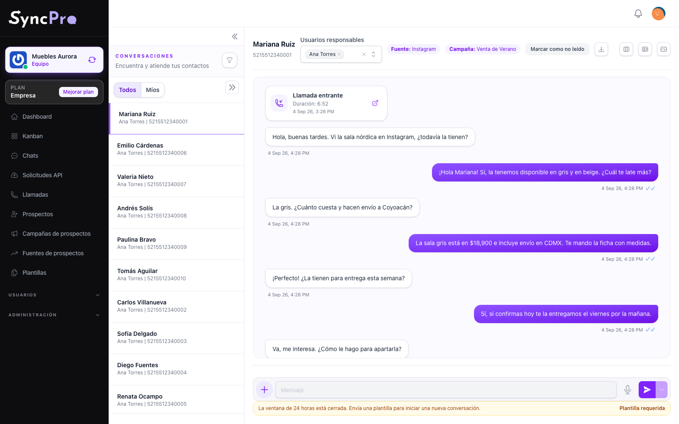Viewport: 679px width, 424px height.
Task: Open Sofía Delgado conversation
Action: [x=177, y=338]
